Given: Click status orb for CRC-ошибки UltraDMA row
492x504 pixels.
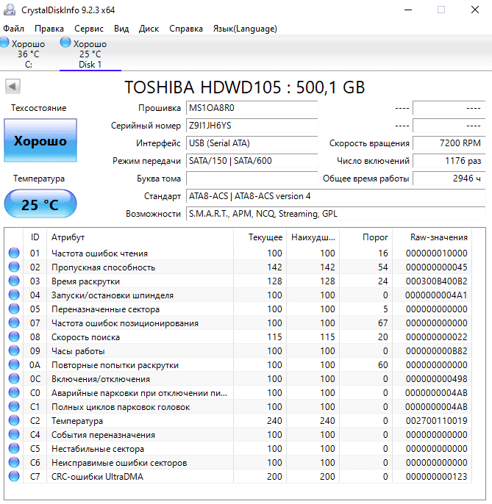Looking at the screenshot, I should coord(14,477).
